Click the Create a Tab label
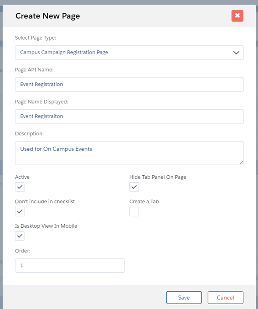The image size is (258, 309). [x=144, y=201]
